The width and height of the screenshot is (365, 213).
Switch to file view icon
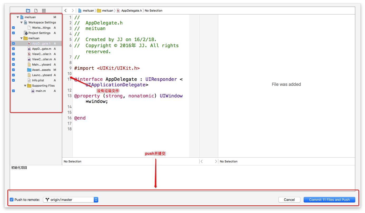tap(36, 11)
